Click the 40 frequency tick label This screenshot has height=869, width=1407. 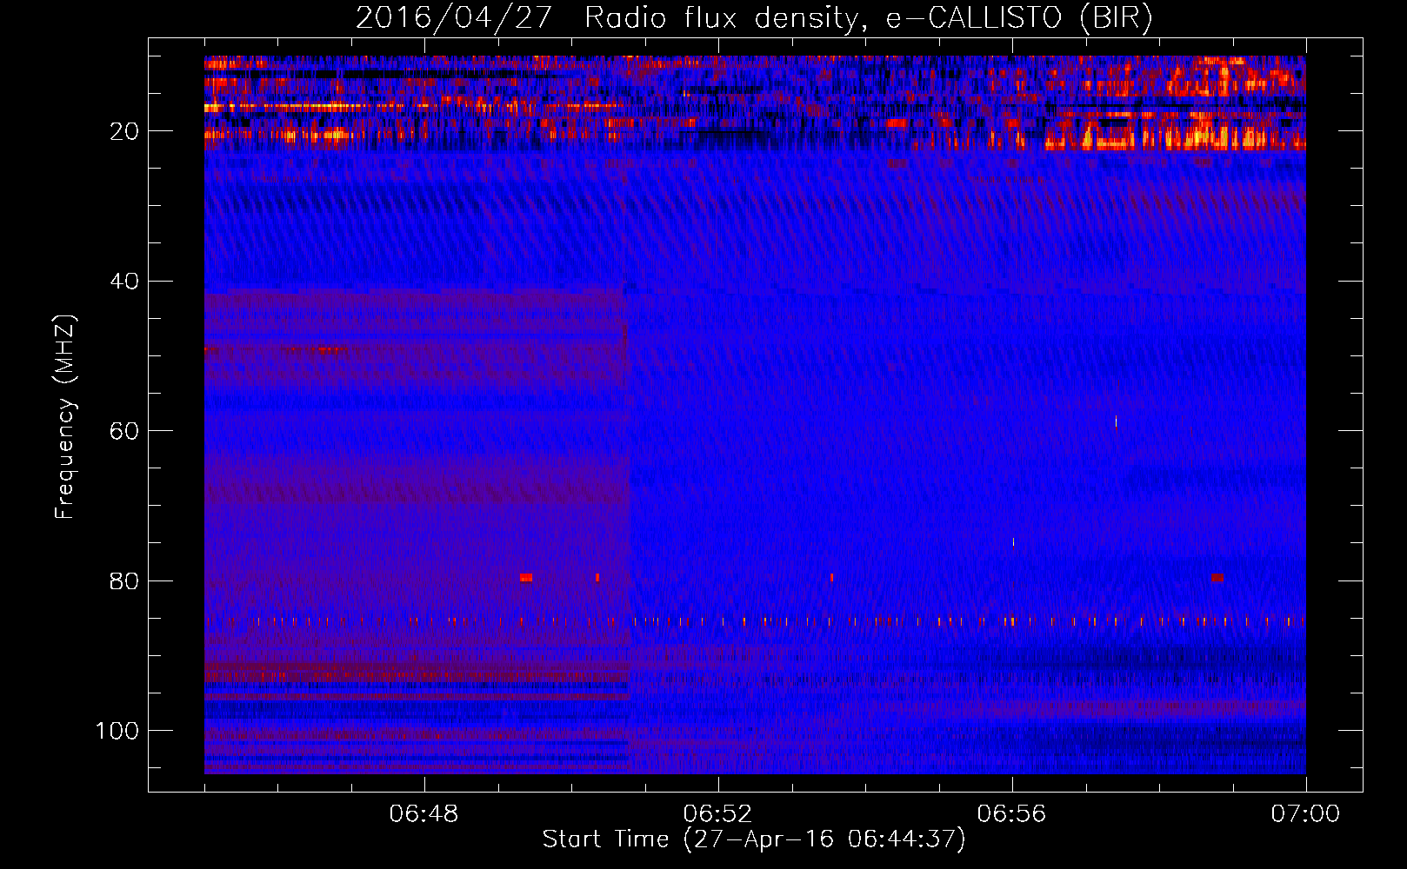pos(124,282)
